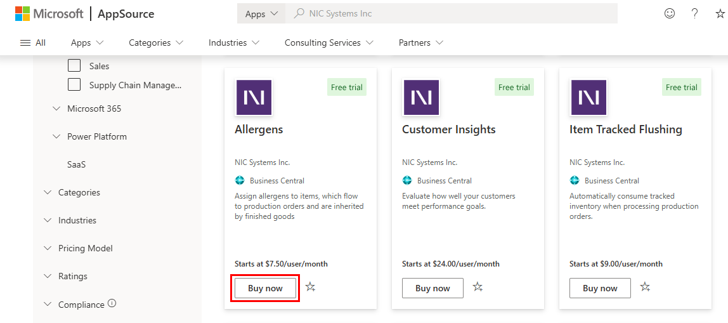728x323 pixels.
Task: Click the search field with NIC Systems Inc
Action: [457, 13]
